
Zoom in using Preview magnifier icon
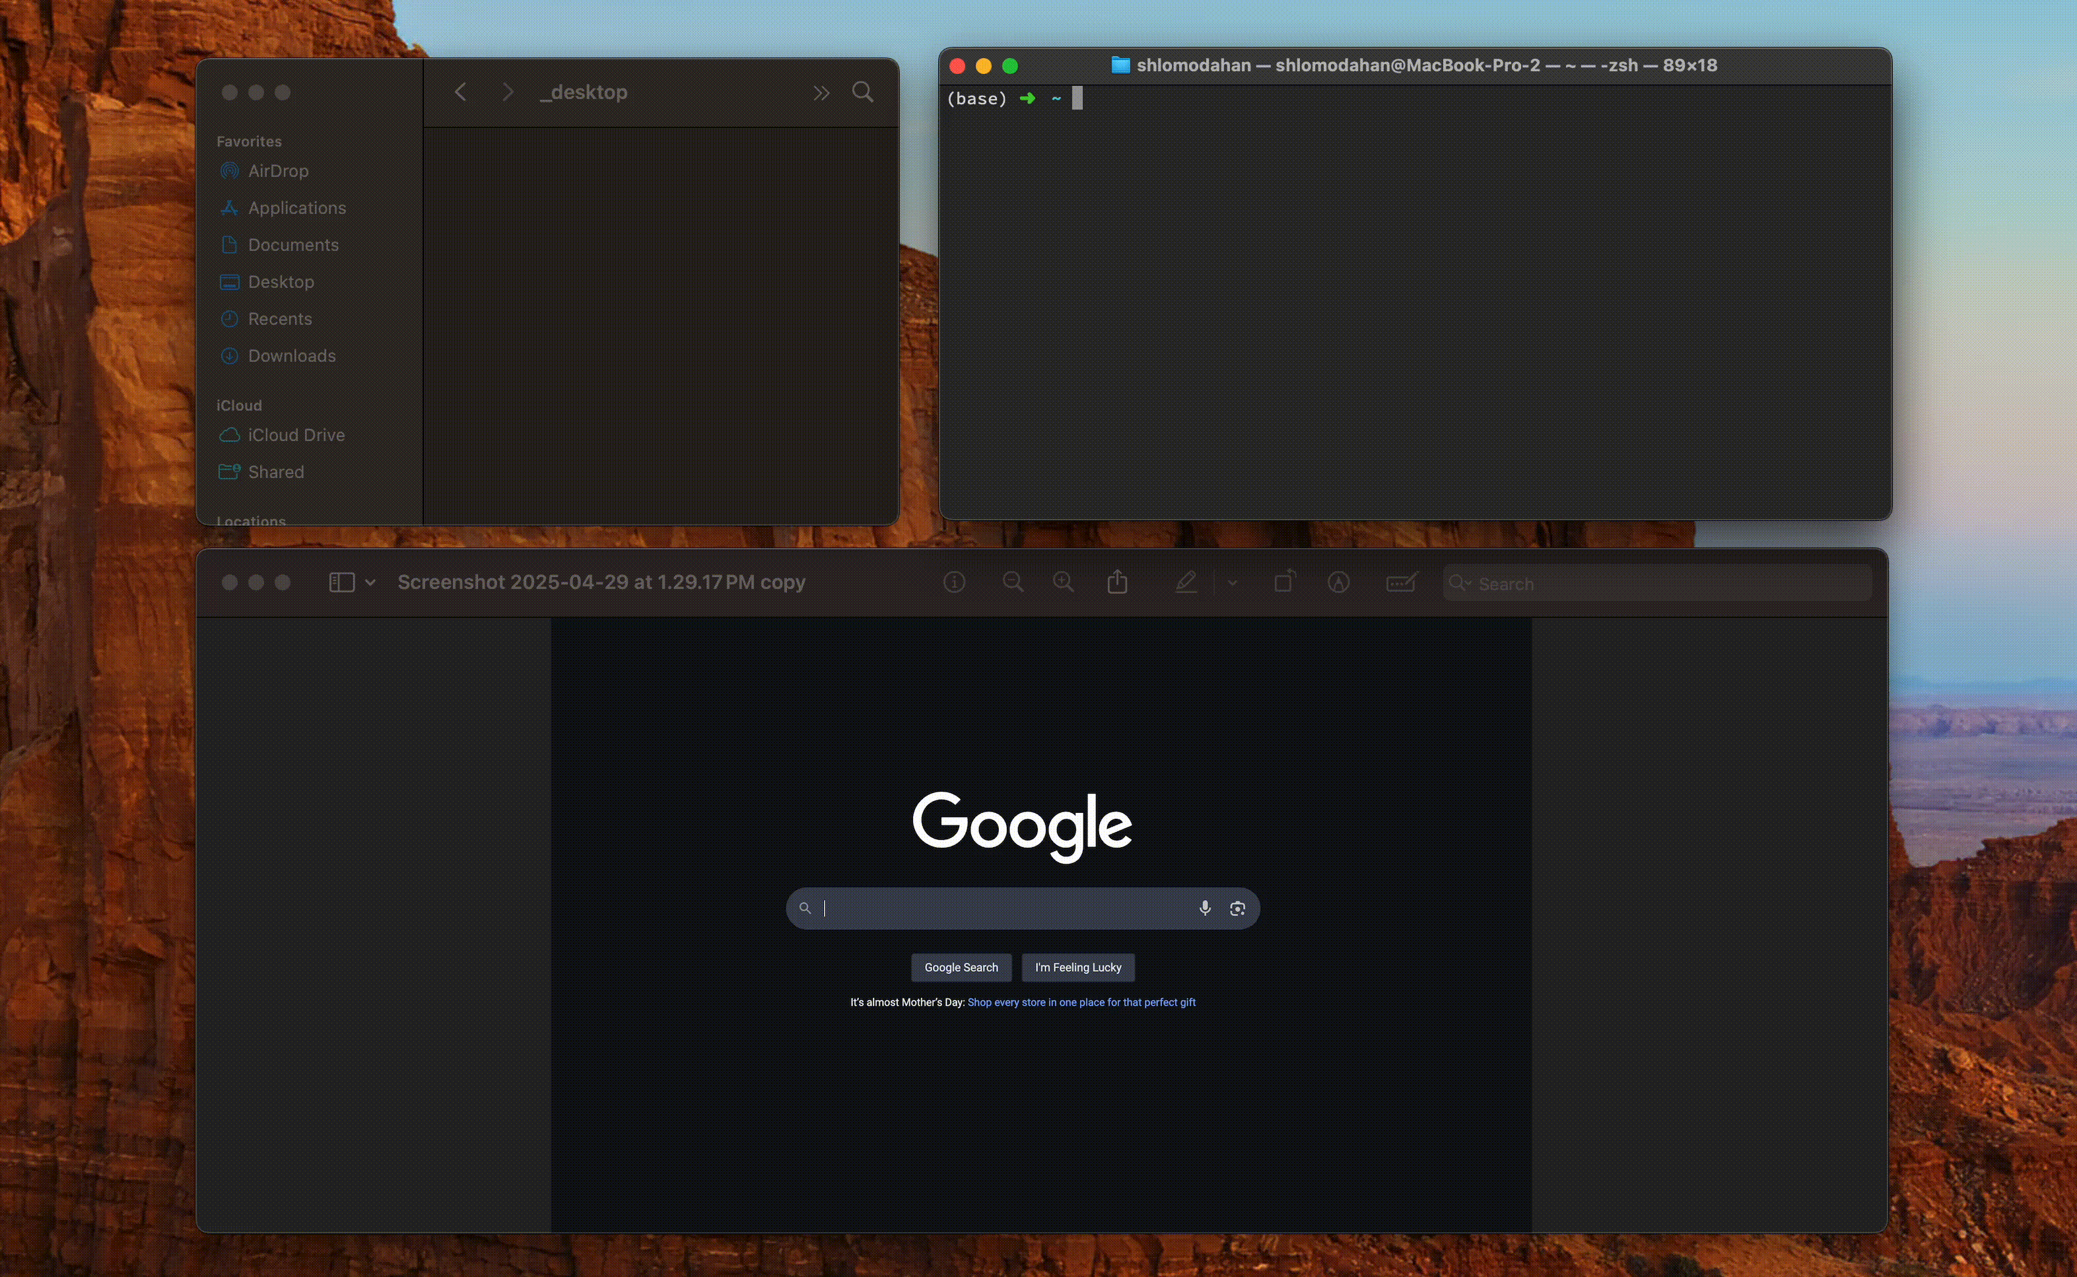(1063, 583)
